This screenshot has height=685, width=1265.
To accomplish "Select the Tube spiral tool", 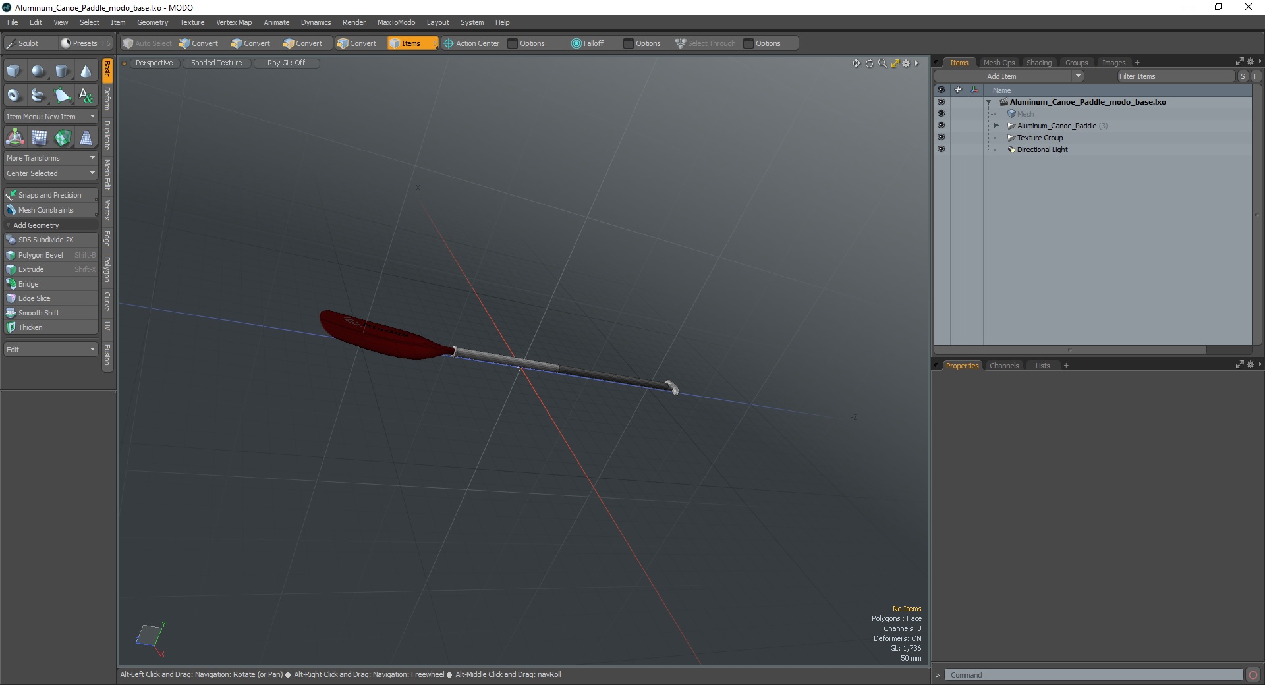I will pos(38,96).
